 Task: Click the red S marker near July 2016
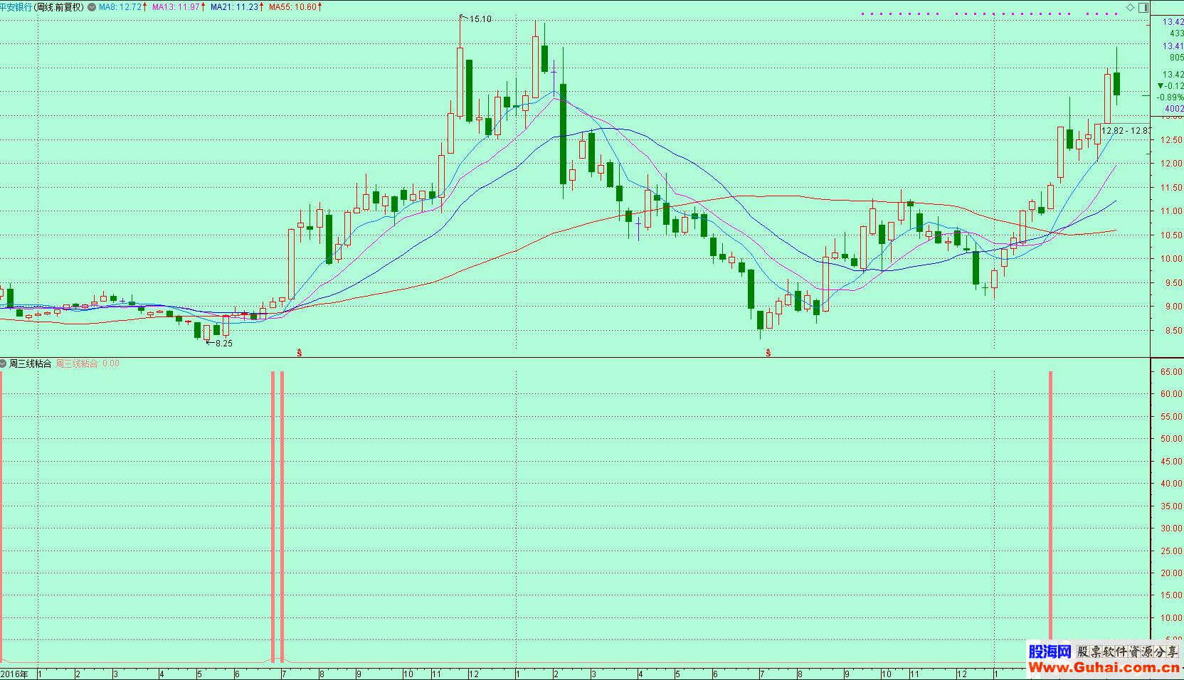(300, 353)
